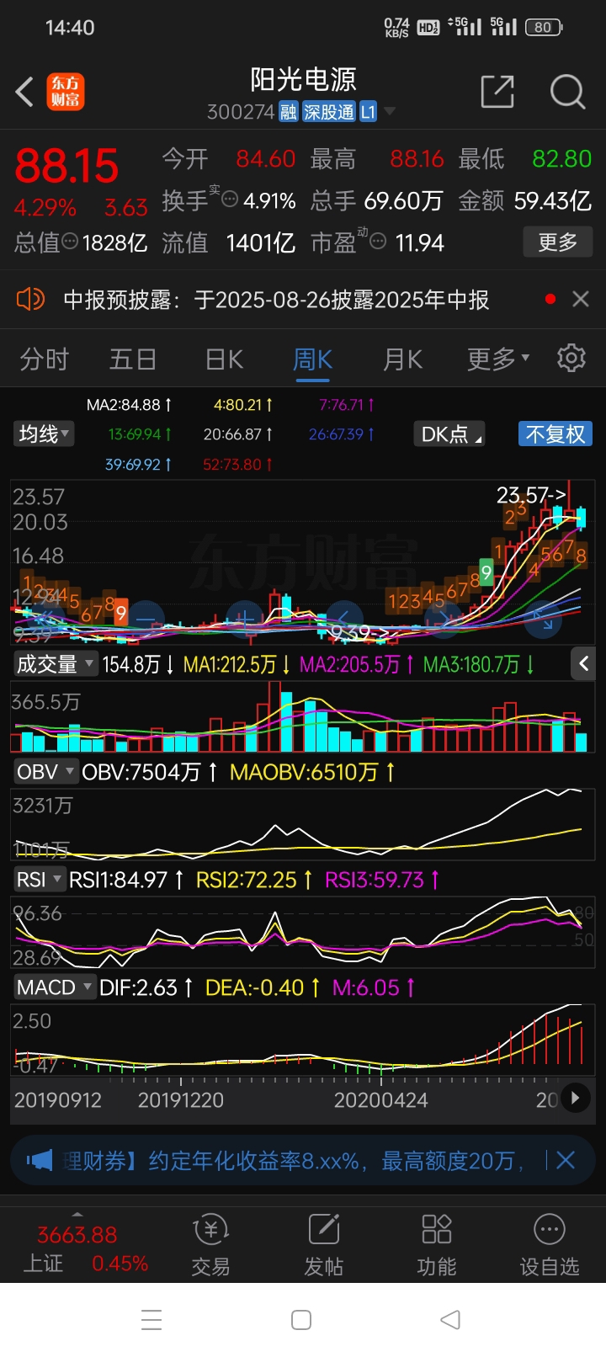The width and height of the screenshot is (606, 1357).
Task: Open the OBV indicator dropdown
Action: point(45,772)
